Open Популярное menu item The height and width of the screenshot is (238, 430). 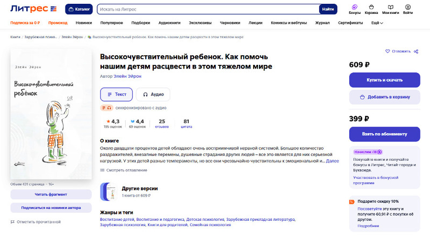(x=112, y=23)
